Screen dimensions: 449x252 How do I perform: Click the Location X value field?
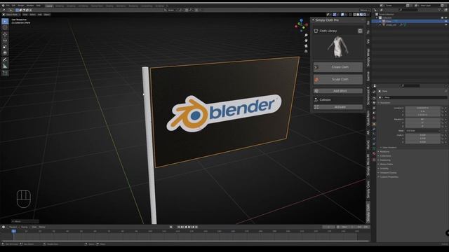[422, 108]
